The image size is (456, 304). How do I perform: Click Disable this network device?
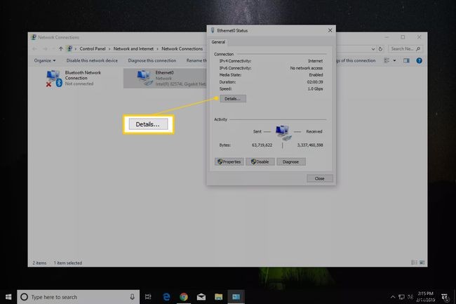[x=92, y=60]
